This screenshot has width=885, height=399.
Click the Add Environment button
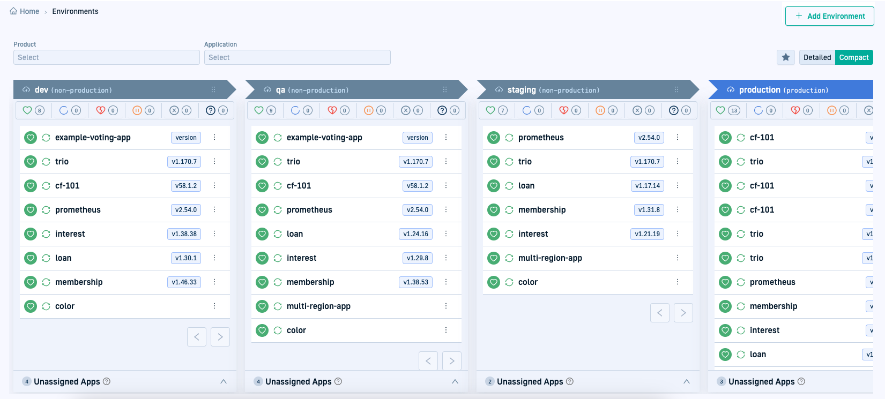pos(829,16)
